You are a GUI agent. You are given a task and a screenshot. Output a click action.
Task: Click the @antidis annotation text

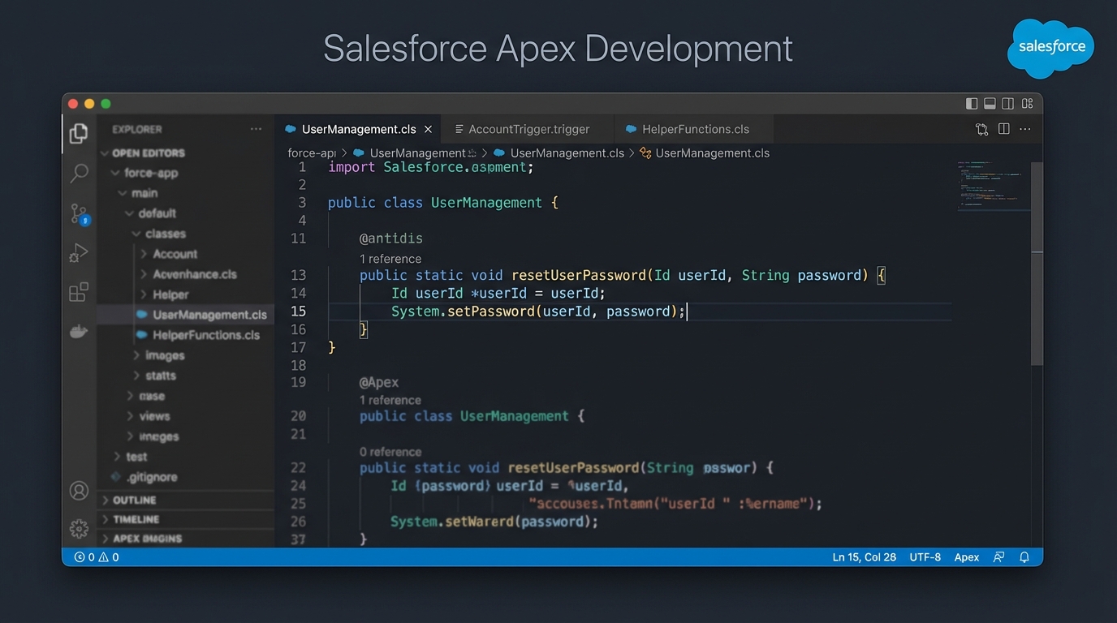[391, 238]
